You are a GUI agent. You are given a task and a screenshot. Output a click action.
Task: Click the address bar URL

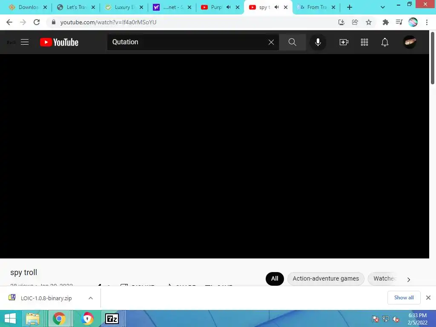108,22
